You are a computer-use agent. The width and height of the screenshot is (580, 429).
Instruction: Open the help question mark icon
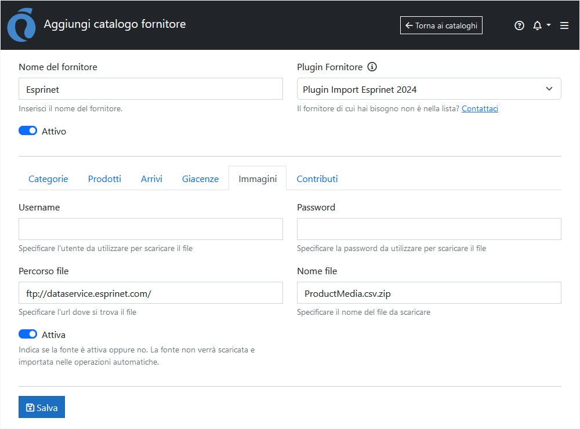(x=519, y=26)
